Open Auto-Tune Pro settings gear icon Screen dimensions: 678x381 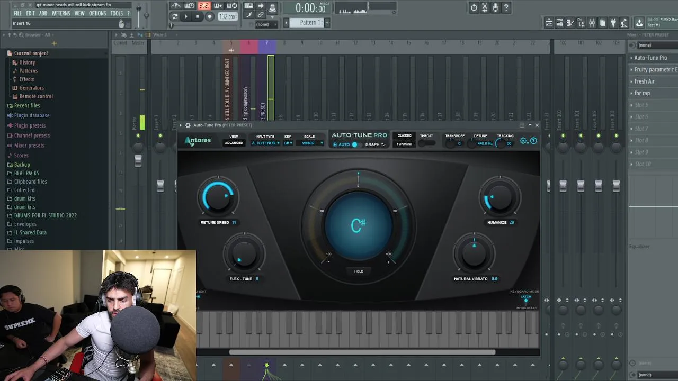[523, 141]
